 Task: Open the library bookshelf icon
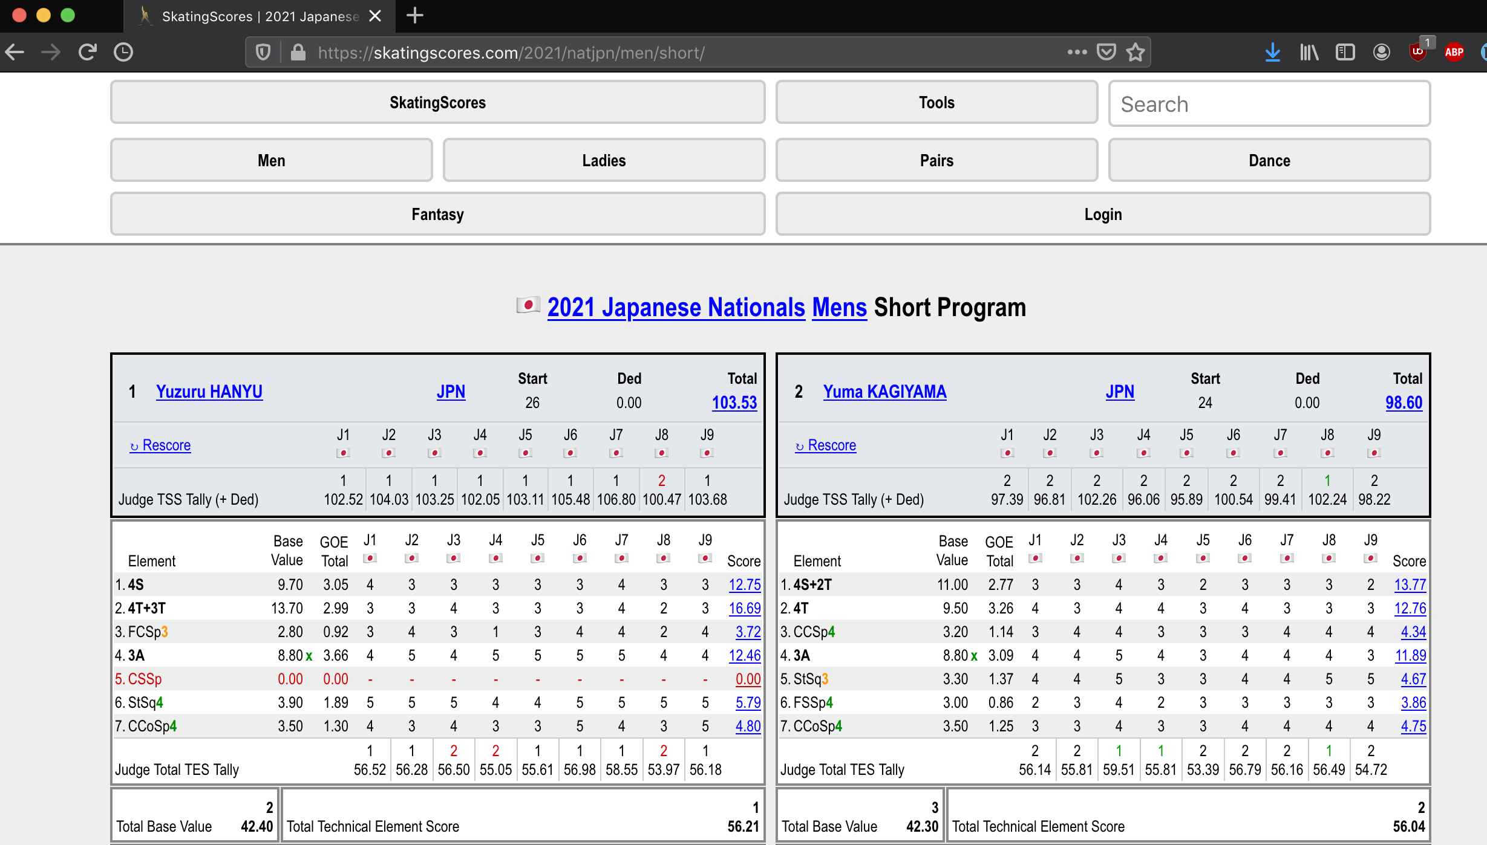[1309, 53]
